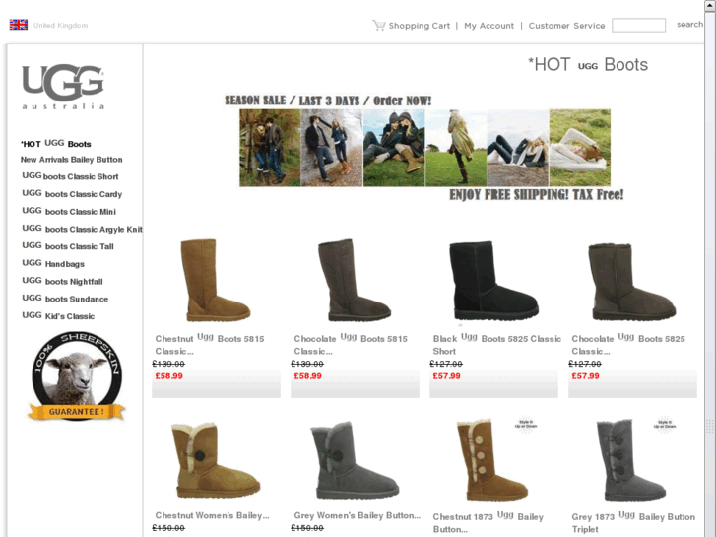The width and height of the screenshot is (716, 537).
Task: Open Chestnut Women's Bailey product title
Action: pyautogui.click(x=212, y=515)
